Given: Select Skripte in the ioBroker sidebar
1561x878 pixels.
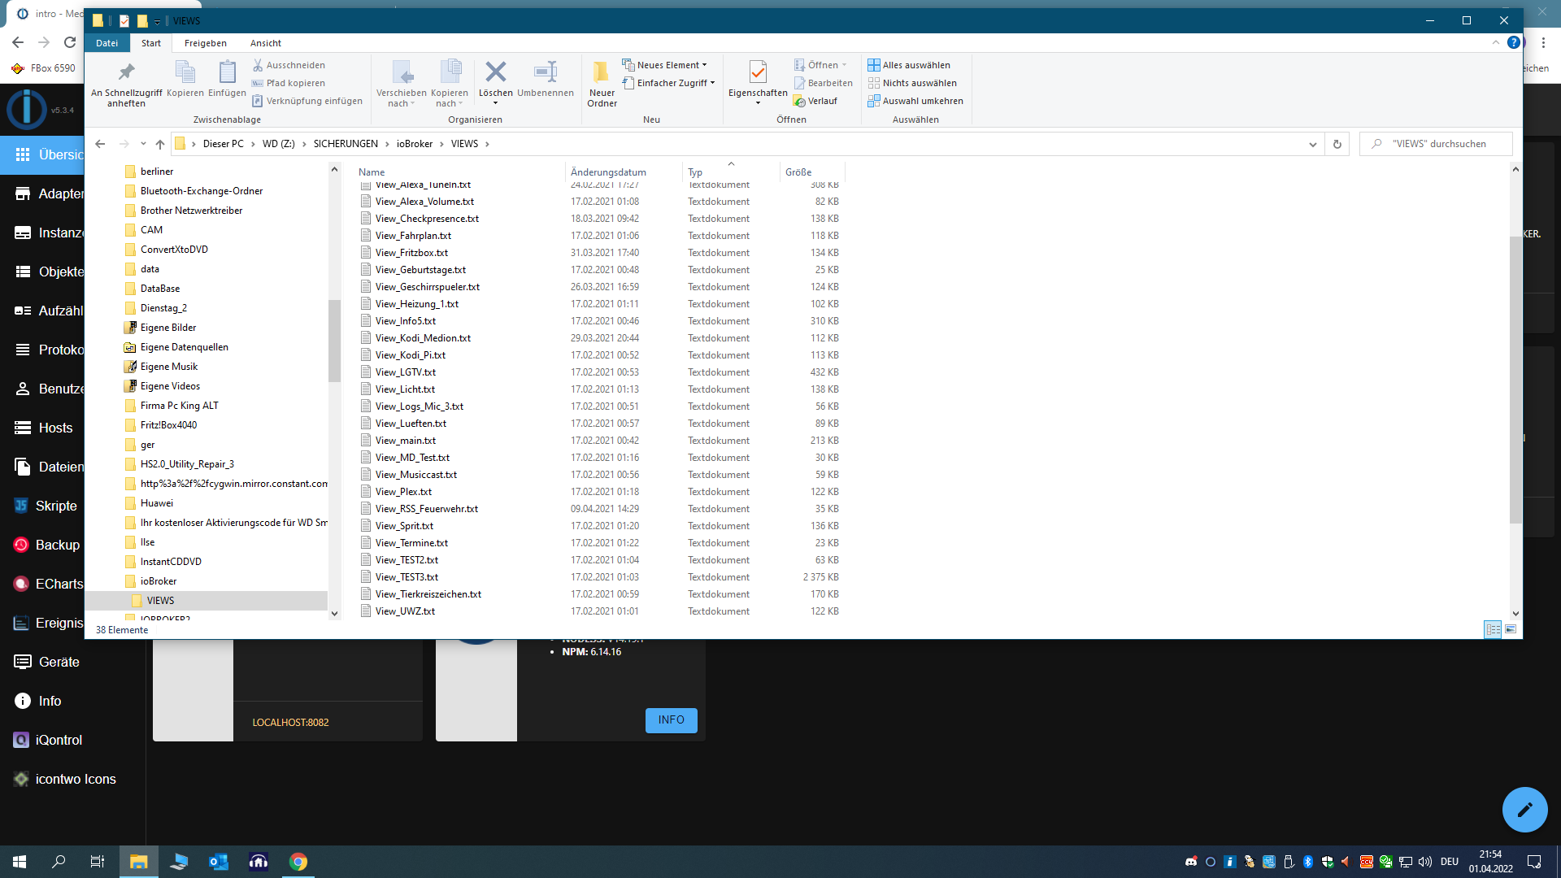Looking at the screenshot, I should [56, 506].
